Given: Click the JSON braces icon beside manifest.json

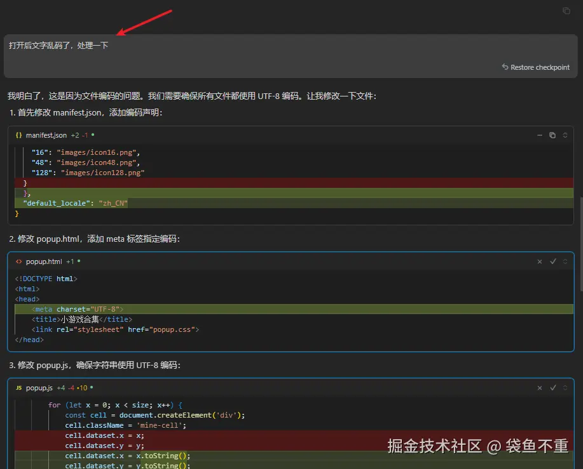Looking at the screenshot, I should click(x=18, y=135).
